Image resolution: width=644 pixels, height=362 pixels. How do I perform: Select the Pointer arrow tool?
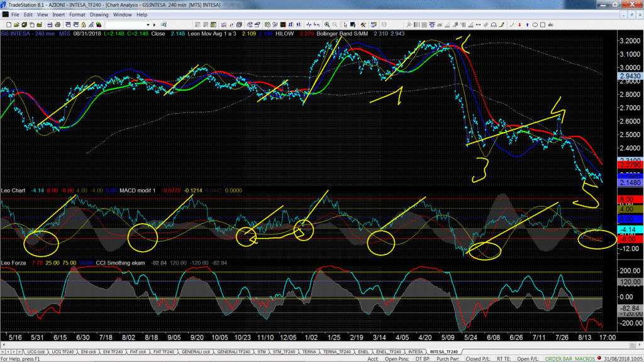[x=345, y=25]
